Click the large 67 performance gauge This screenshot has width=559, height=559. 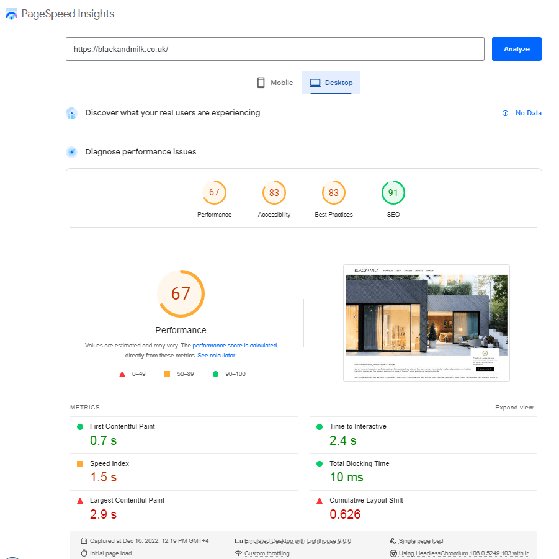181,293
